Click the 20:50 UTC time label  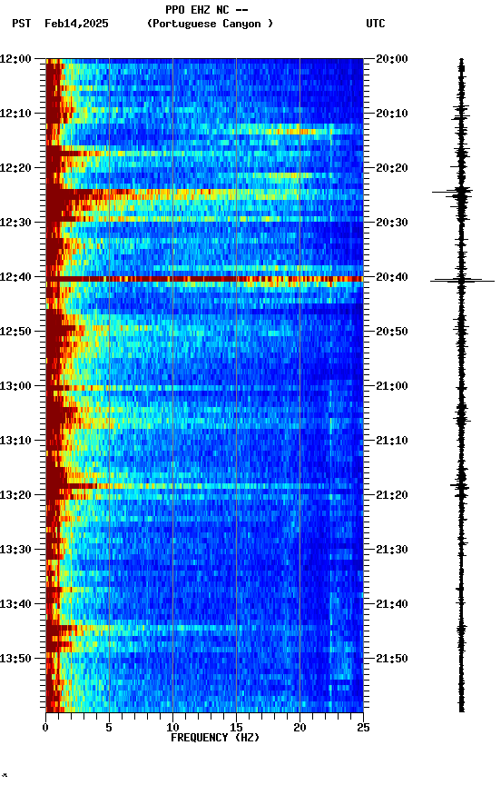point(392,332)
